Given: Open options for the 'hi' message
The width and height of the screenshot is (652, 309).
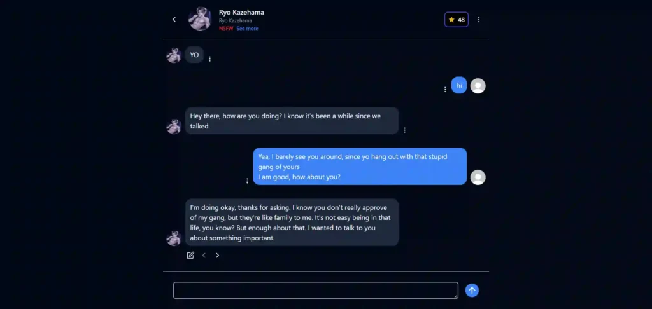Looking at the screenshot, I should [445, 89].
